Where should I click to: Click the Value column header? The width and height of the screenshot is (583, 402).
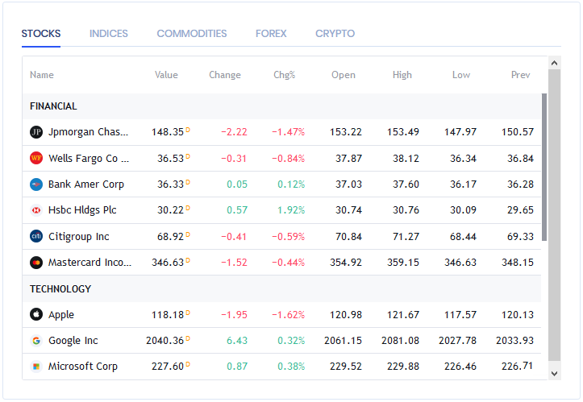click(166, 75)
